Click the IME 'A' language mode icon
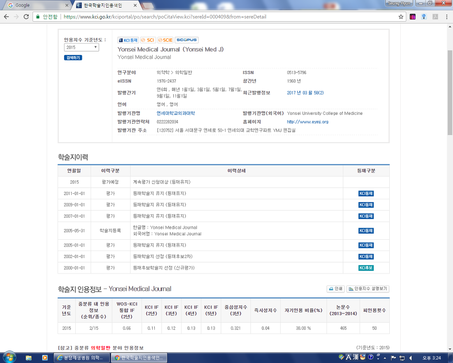Screen dimensions: 453x363 click(349, 358)
